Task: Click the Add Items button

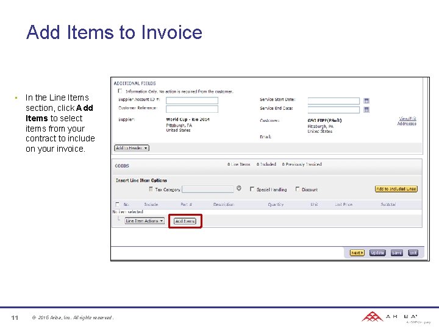Action: (x=185, y=221)
